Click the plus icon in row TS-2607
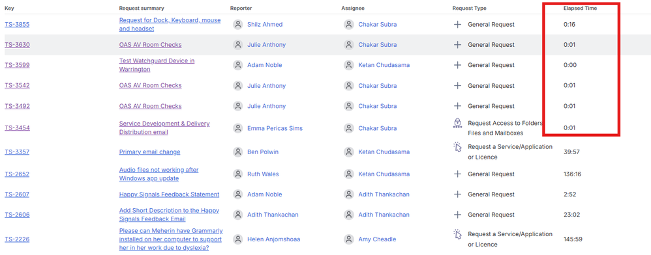This screenshot has width=651, height=255. click(x=457, y=195)
